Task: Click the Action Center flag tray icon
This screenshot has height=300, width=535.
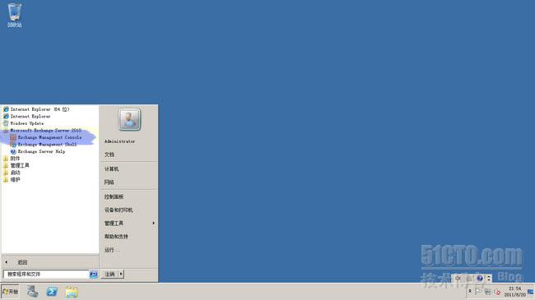Action: tap(478, 292)
